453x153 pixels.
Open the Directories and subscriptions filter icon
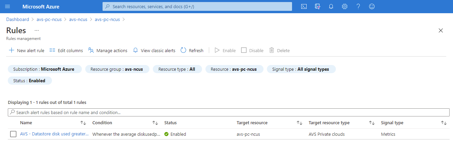pos(318,6)
